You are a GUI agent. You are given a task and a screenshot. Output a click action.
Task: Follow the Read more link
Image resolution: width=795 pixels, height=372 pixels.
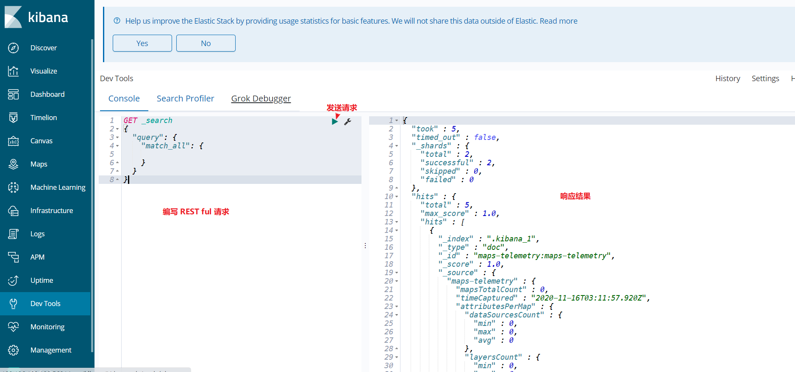coord(559,21)
